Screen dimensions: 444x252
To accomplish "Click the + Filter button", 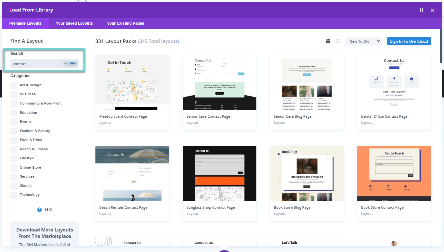I will [71, 63].
